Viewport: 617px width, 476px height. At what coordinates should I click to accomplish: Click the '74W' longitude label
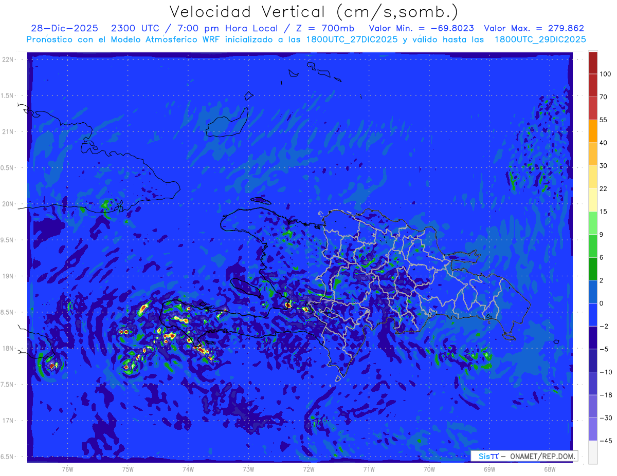(188, 469)
